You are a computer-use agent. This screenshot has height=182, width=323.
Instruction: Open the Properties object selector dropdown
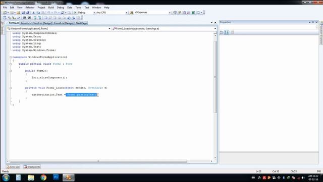point(317,27)
